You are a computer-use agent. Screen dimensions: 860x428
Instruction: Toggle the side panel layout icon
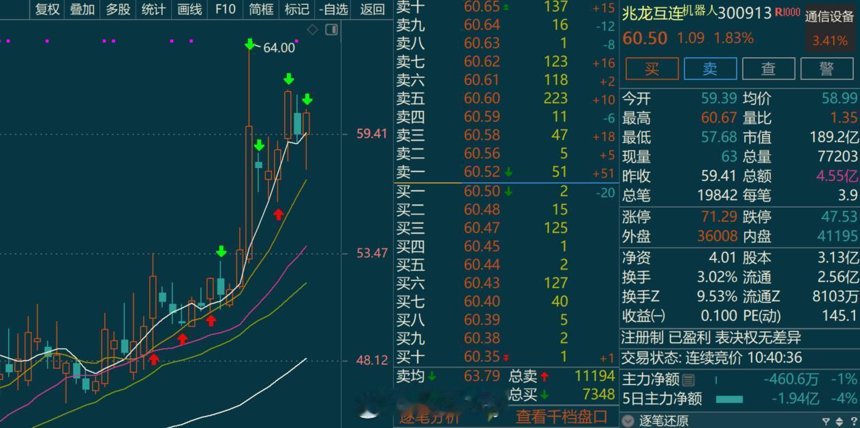point(332,29)
